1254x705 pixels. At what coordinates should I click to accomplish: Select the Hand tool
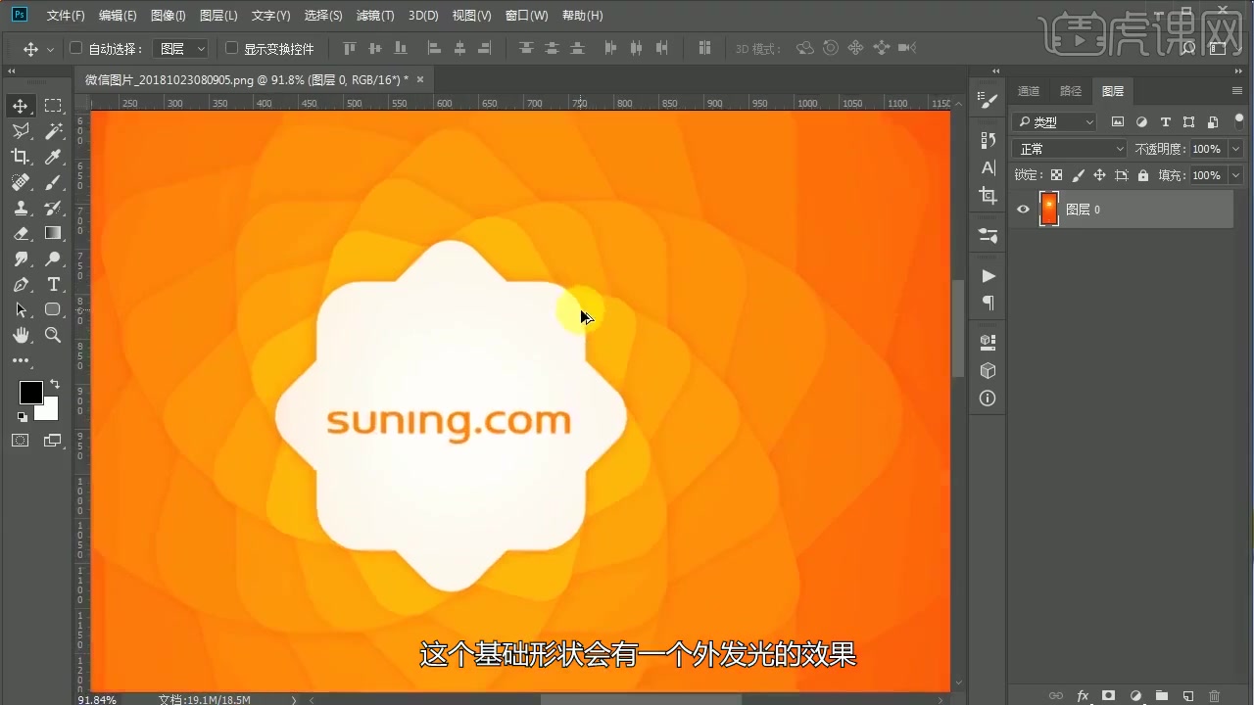point(21,335)
